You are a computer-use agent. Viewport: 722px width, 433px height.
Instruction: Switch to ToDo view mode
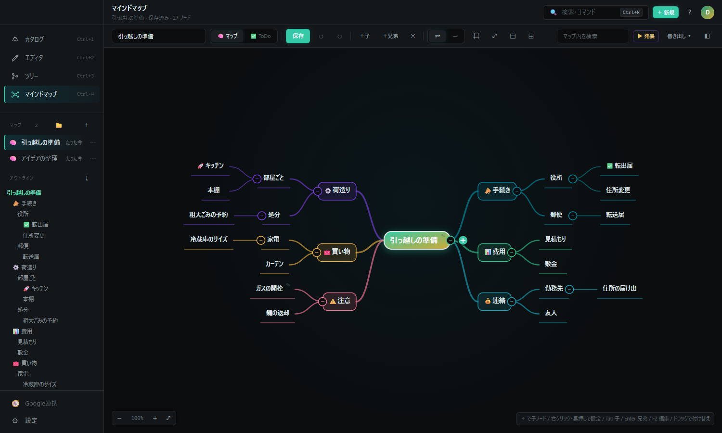261,36
